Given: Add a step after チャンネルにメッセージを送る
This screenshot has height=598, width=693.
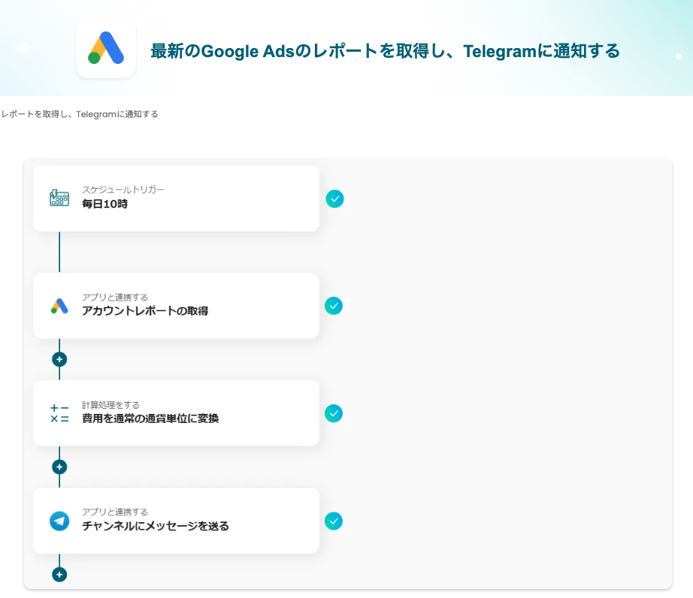Looking at the screenshot, I should 59,575.
